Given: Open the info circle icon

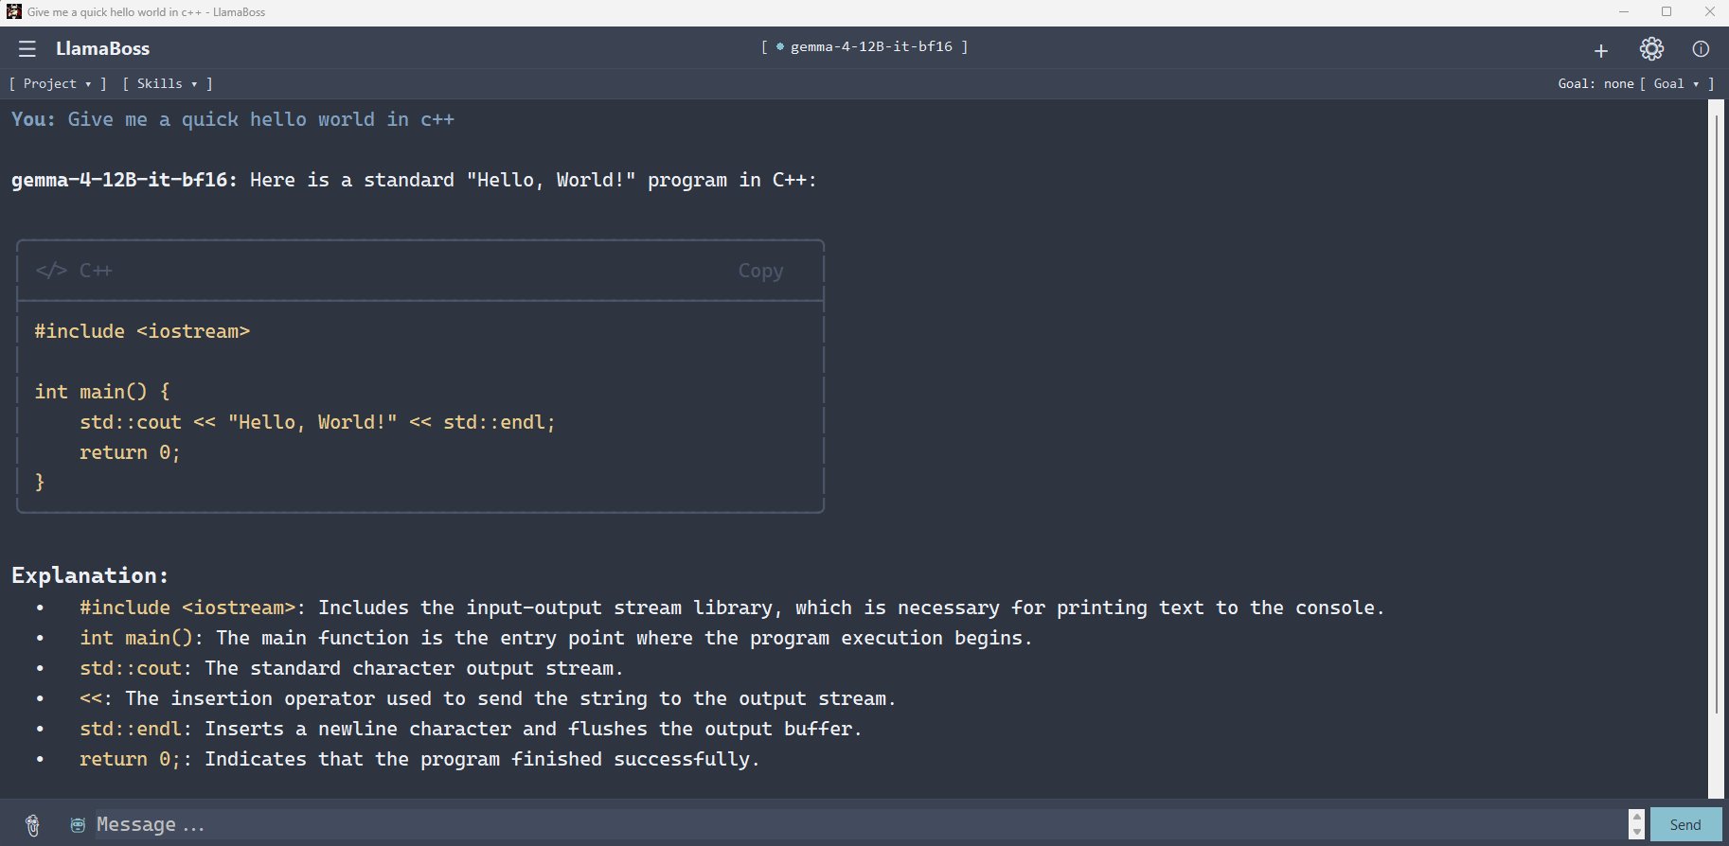Looking at the screenshot, I should (x=1701, y=49).
